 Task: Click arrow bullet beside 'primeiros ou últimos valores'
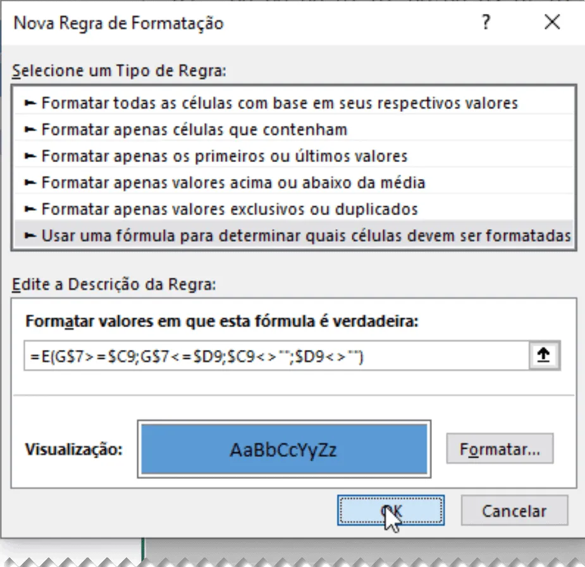[30, 156]
